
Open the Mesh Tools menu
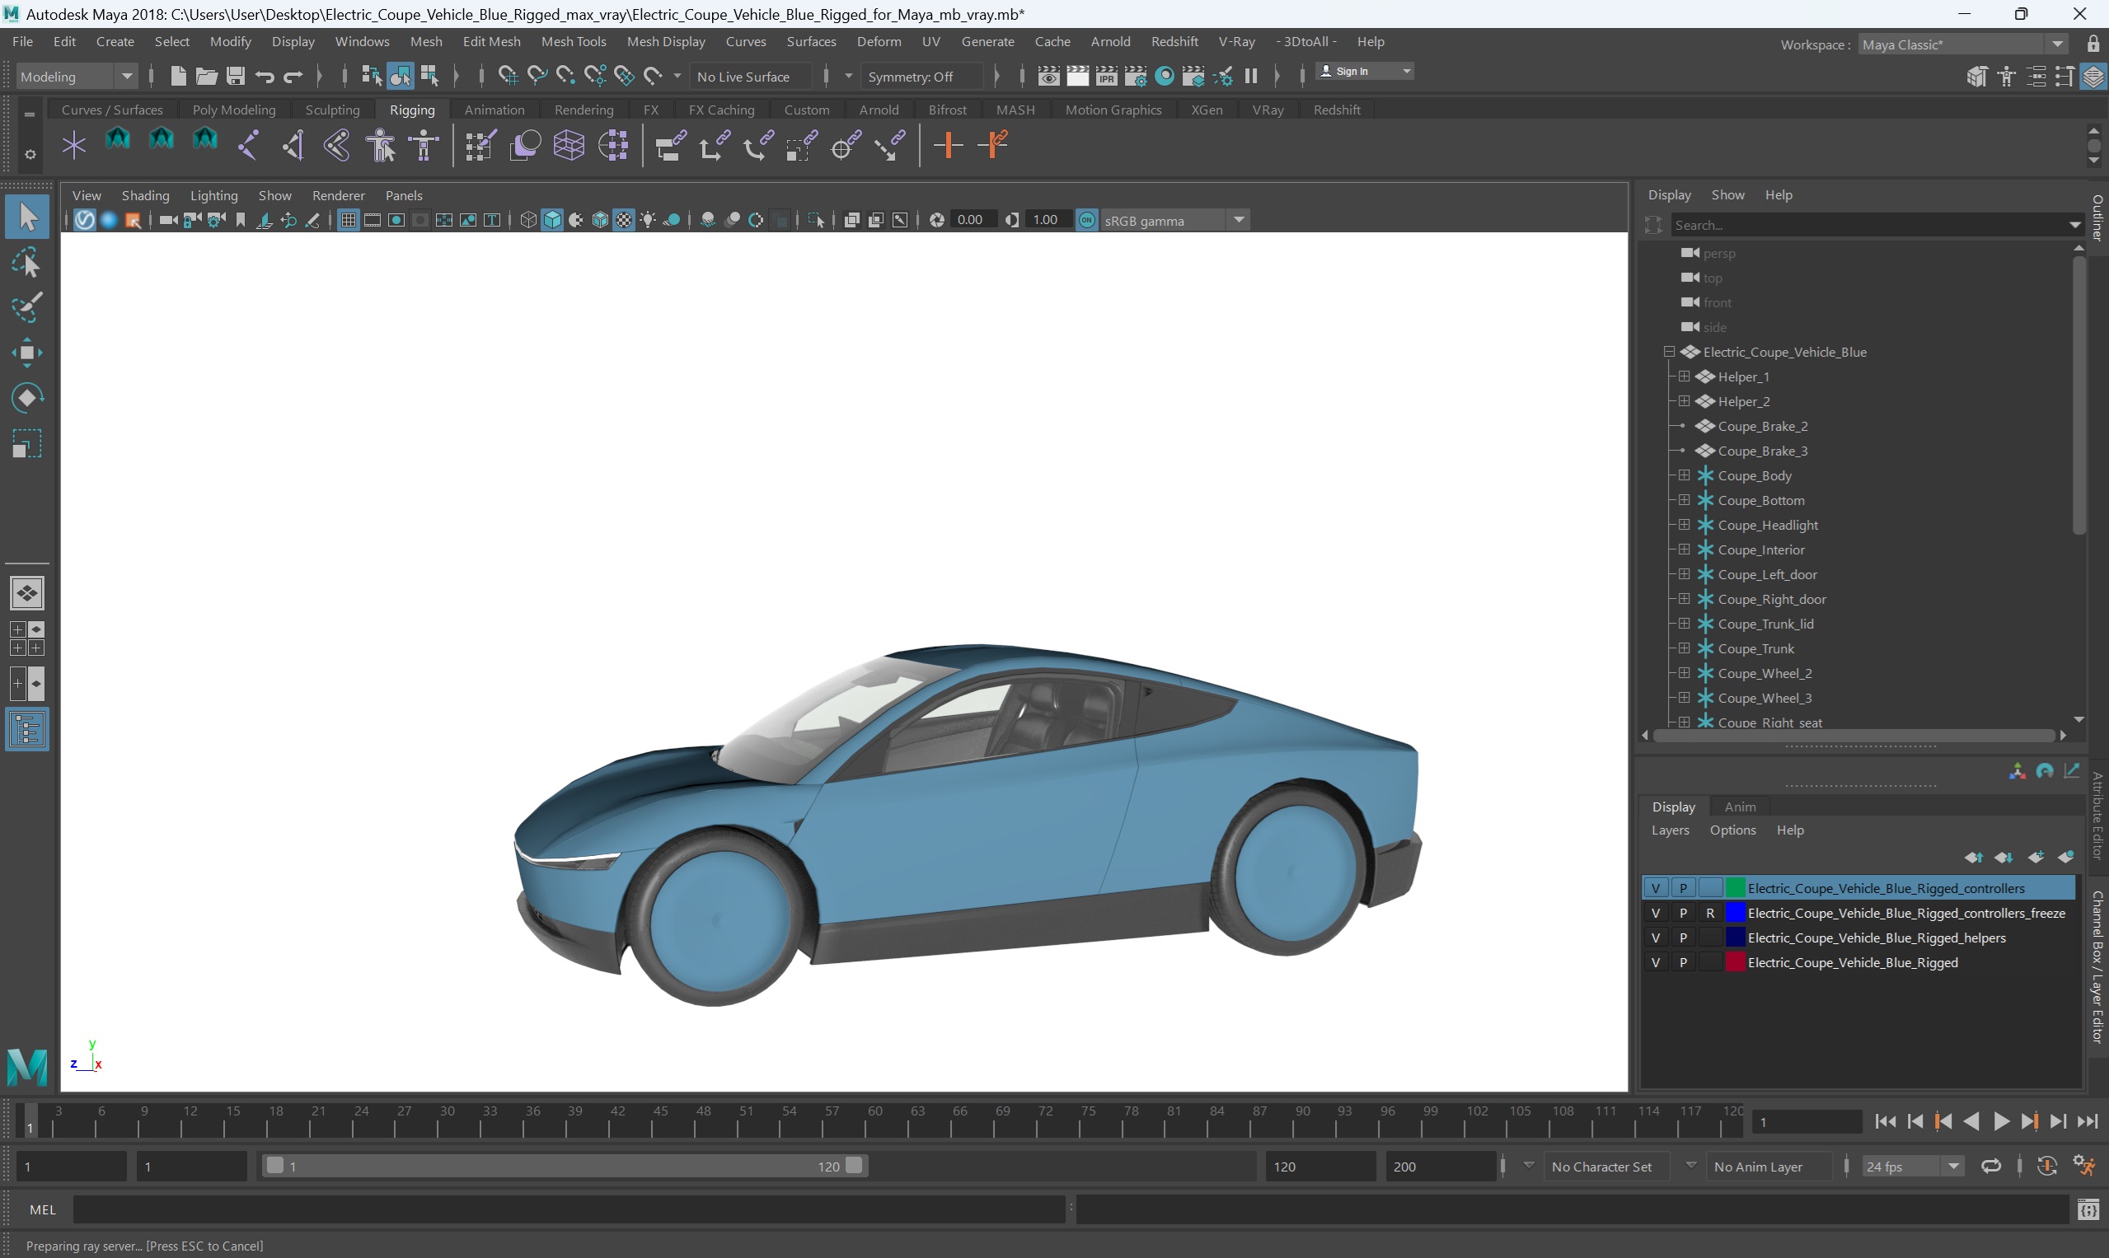coord(574,41)
